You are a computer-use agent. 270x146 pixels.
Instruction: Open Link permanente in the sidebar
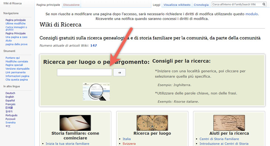click(x=16, y=72)
